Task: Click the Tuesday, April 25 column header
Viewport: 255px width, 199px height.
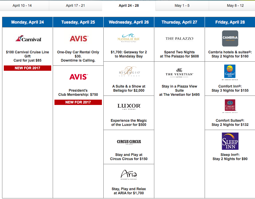Action: pyautogui.click(x=78, y=22)
